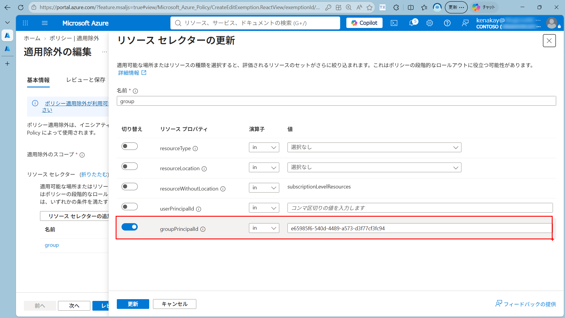Screen dimensions: 565x318
Task: Focus the groupPrincipalId value input
Action: coord(420,228)
